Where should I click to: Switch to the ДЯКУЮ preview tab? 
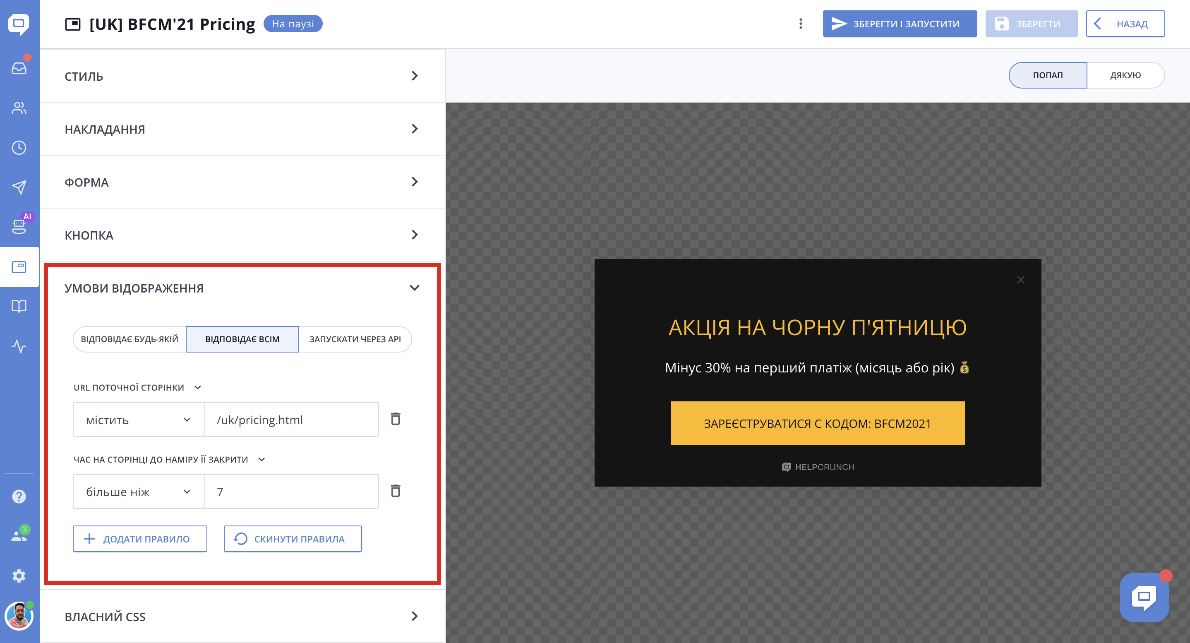point(1125,75)
